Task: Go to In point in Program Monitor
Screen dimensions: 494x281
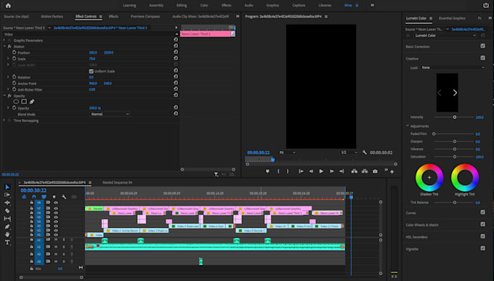Action: pos(301,171)
